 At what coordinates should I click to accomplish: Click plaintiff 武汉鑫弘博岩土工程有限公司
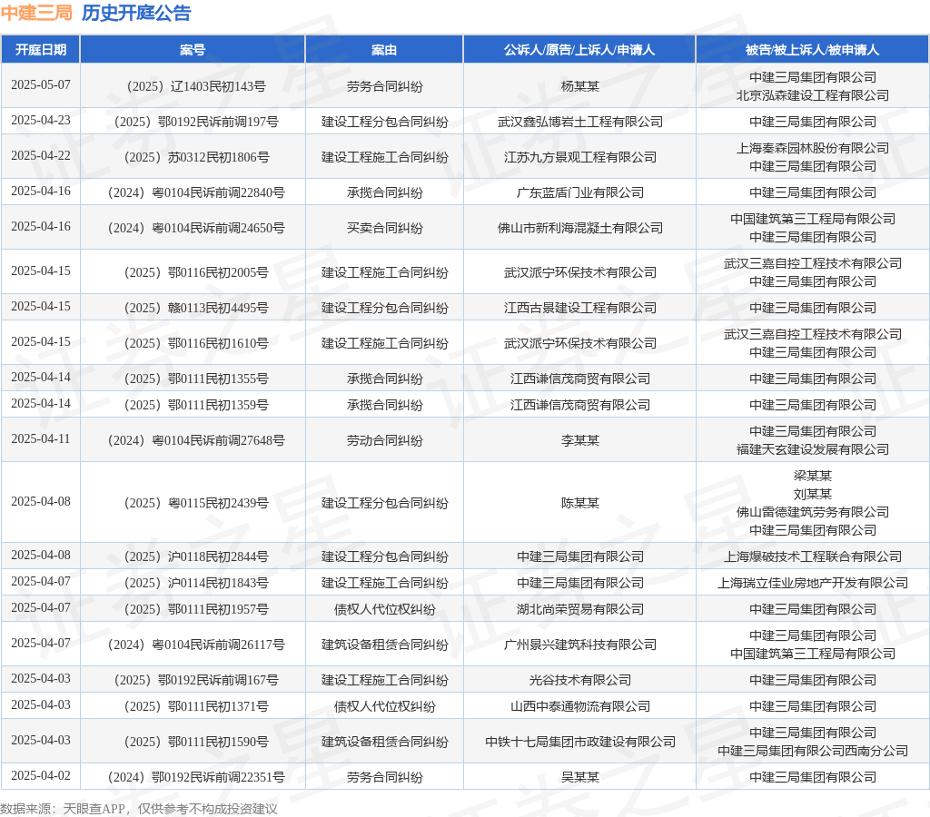click(579, 122)
